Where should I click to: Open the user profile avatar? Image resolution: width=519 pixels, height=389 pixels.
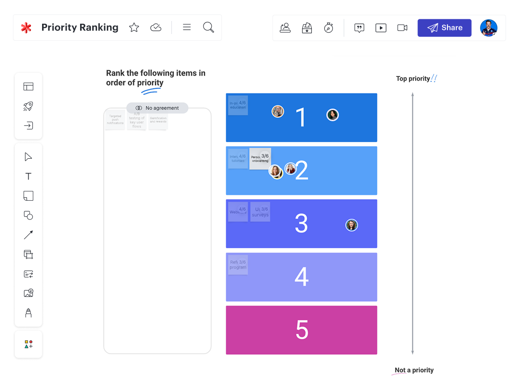(x=489, y=28)
